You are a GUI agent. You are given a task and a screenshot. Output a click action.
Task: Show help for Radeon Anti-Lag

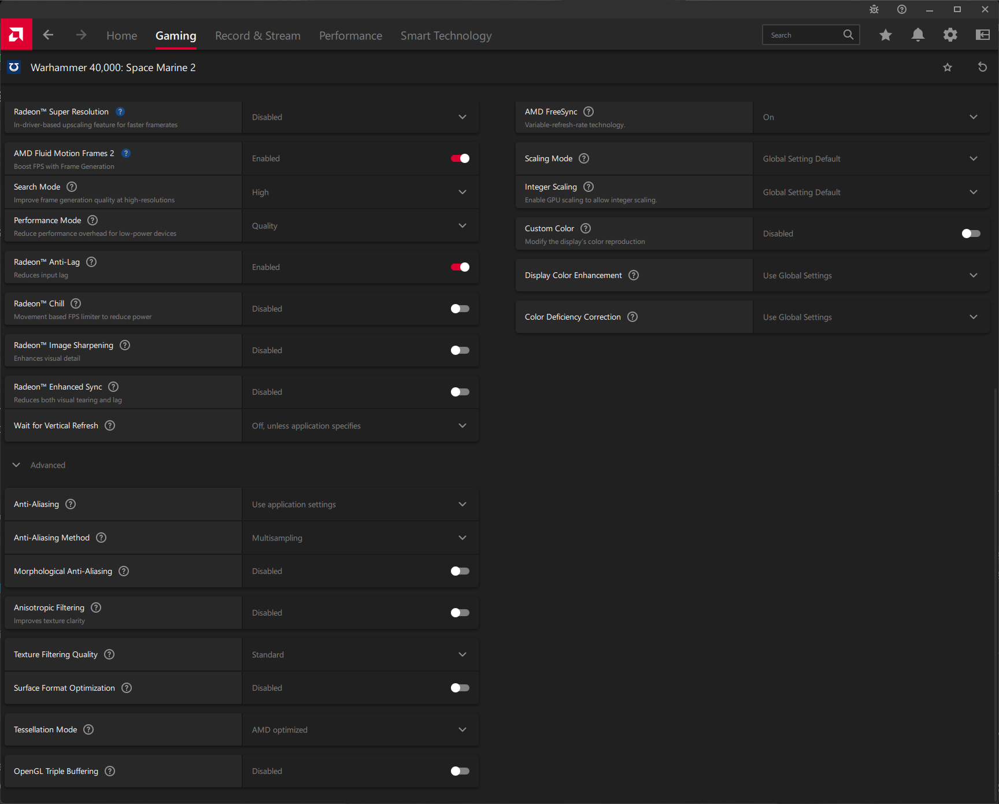click(x=91, y=262)
